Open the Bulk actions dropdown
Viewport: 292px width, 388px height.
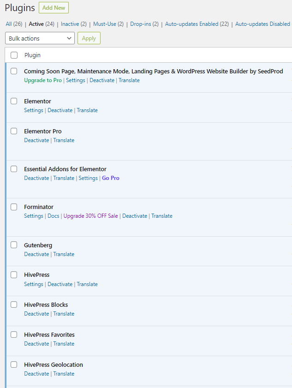click(x=40, y=38)
